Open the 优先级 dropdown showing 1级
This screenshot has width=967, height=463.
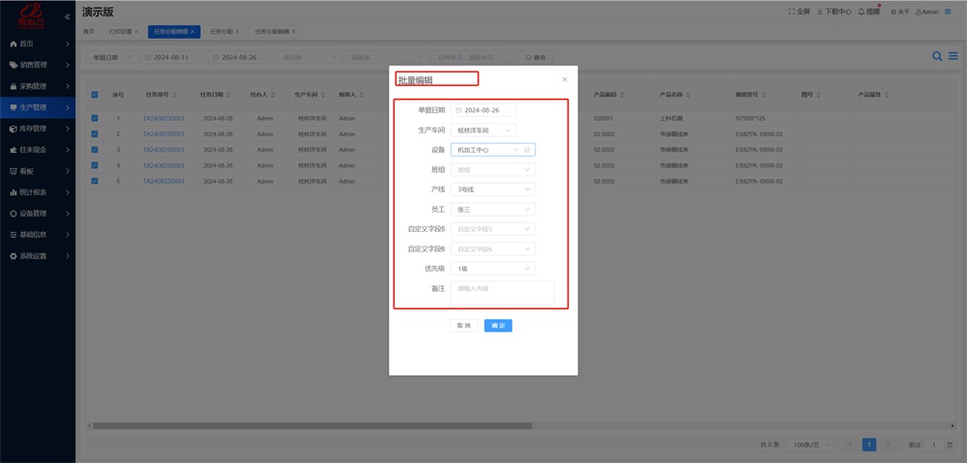point(493,269)
